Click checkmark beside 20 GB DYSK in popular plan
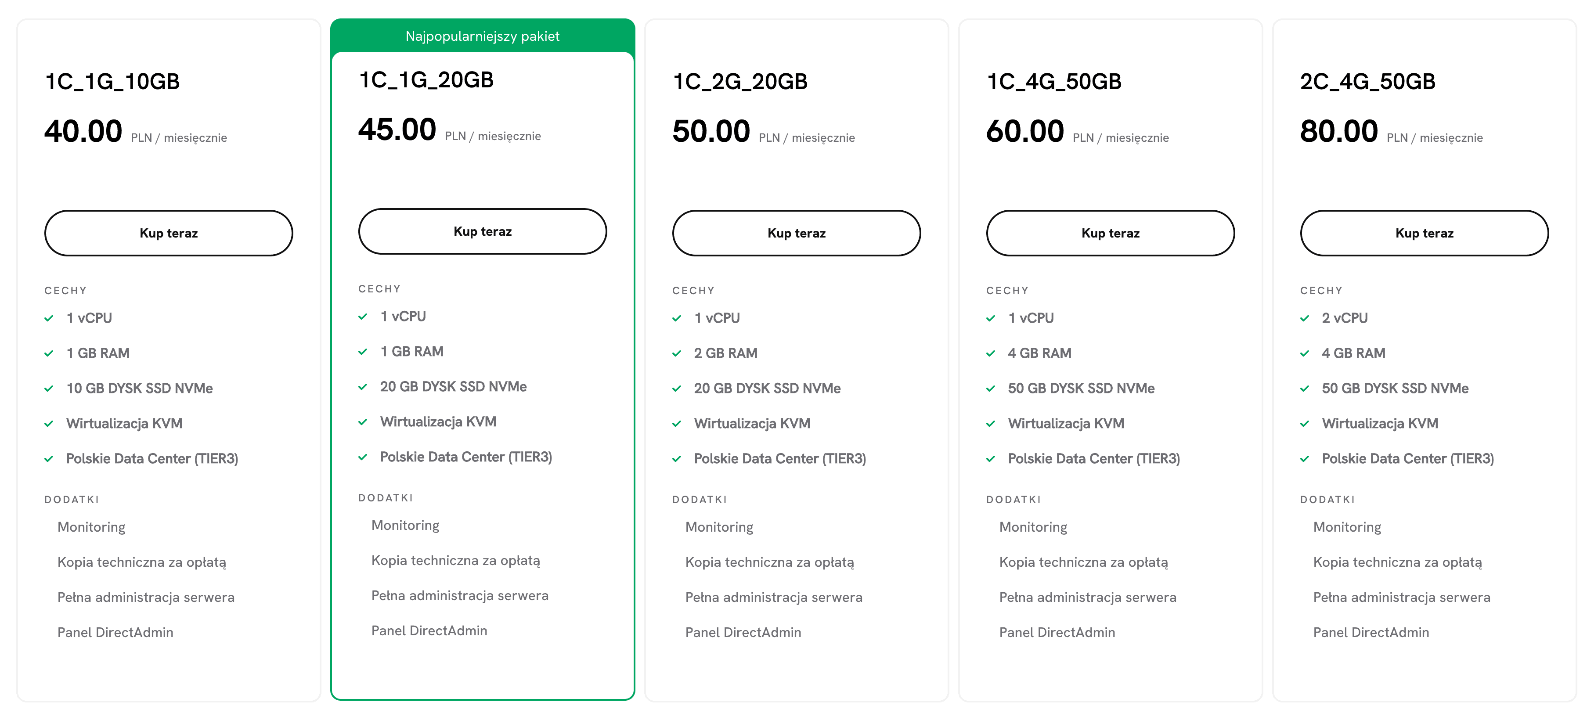Viewport: 1587px width, 713px height. [363, 387]
